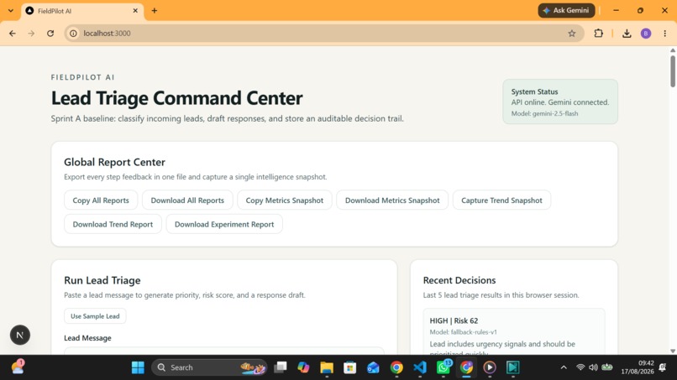This screenshot has width=677, height=380.
Task: Click Capture Trend Snapshot
Action: tap(501, 200)
